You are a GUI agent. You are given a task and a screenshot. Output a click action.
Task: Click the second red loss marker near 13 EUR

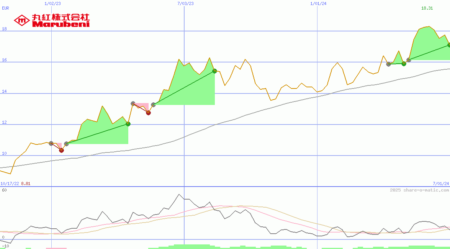(148, 112)
